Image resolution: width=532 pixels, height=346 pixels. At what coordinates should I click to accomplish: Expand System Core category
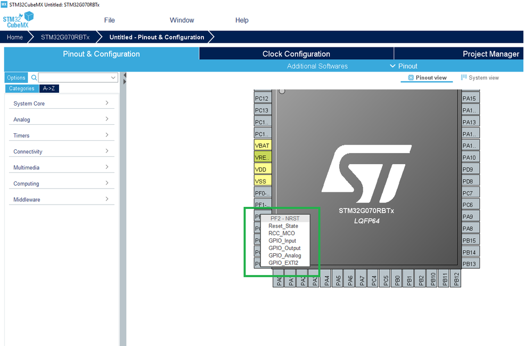tap(61, 103)
